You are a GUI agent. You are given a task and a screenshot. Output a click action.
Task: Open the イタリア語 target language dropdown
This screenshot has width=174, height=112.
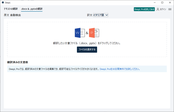coord(101,15)
